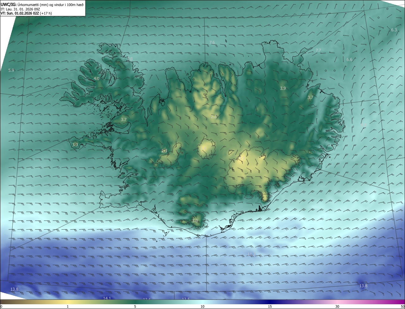Click the 3.3 value label on Snæfellsnes
This screenshot has height=309, width=405.
[75, 145]
